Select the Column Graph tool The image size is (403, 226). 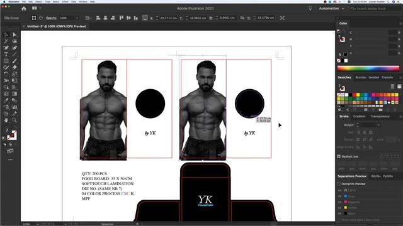coord(14,107)
